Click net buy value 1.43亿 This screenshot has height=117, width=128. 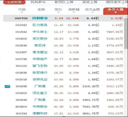click(117, 25)
